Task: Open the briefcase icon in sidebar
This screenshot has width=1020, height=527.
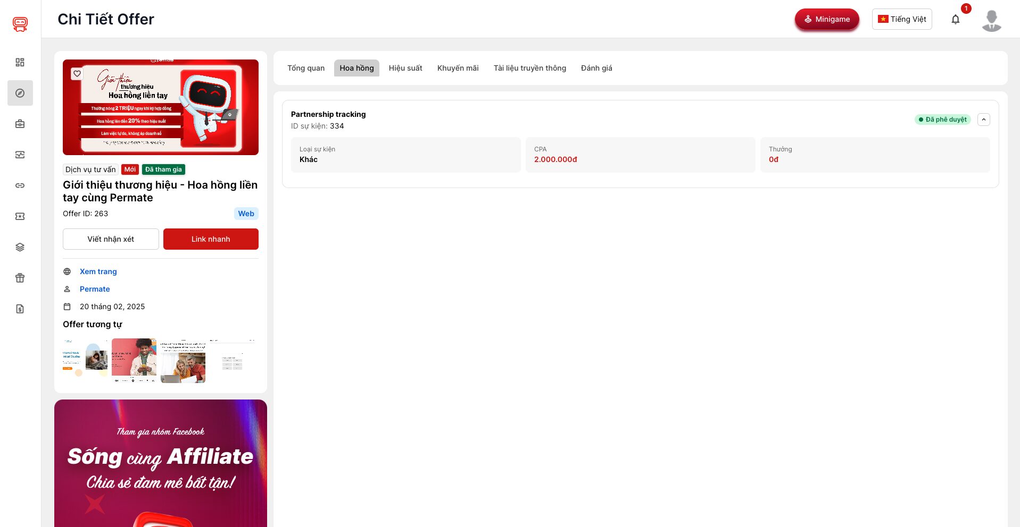Action: [20, 124]
